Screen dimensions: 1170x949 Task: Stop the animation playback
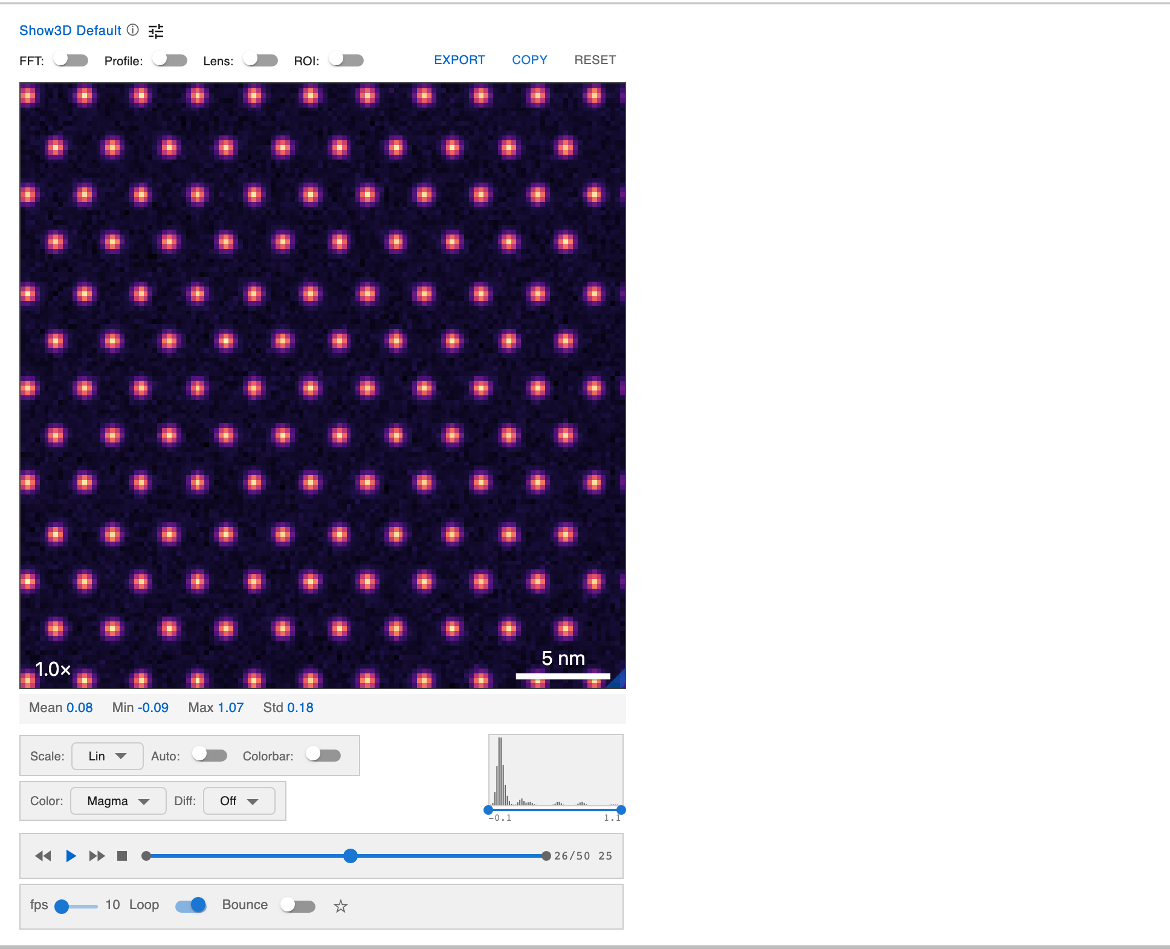pos(121,855)
